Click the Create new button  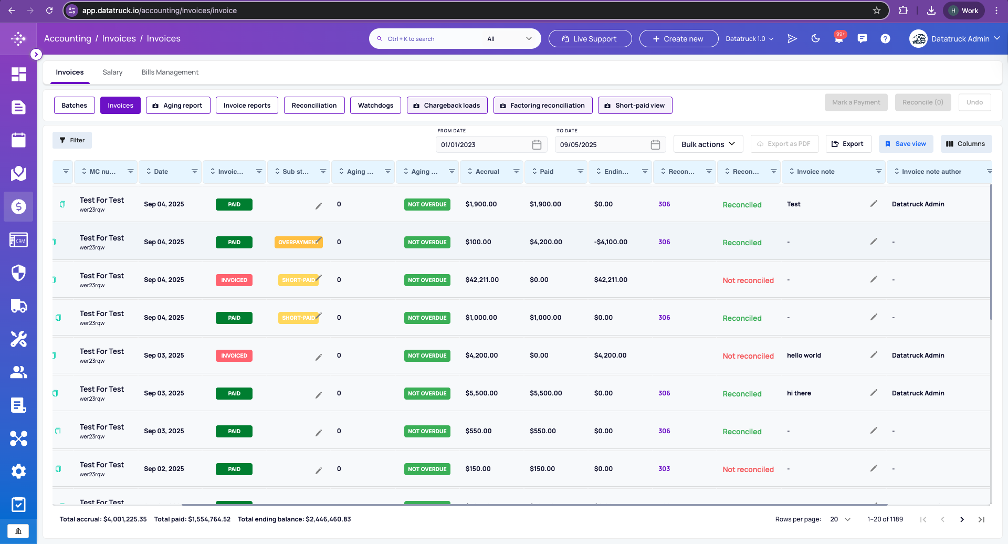coord(678,39)
